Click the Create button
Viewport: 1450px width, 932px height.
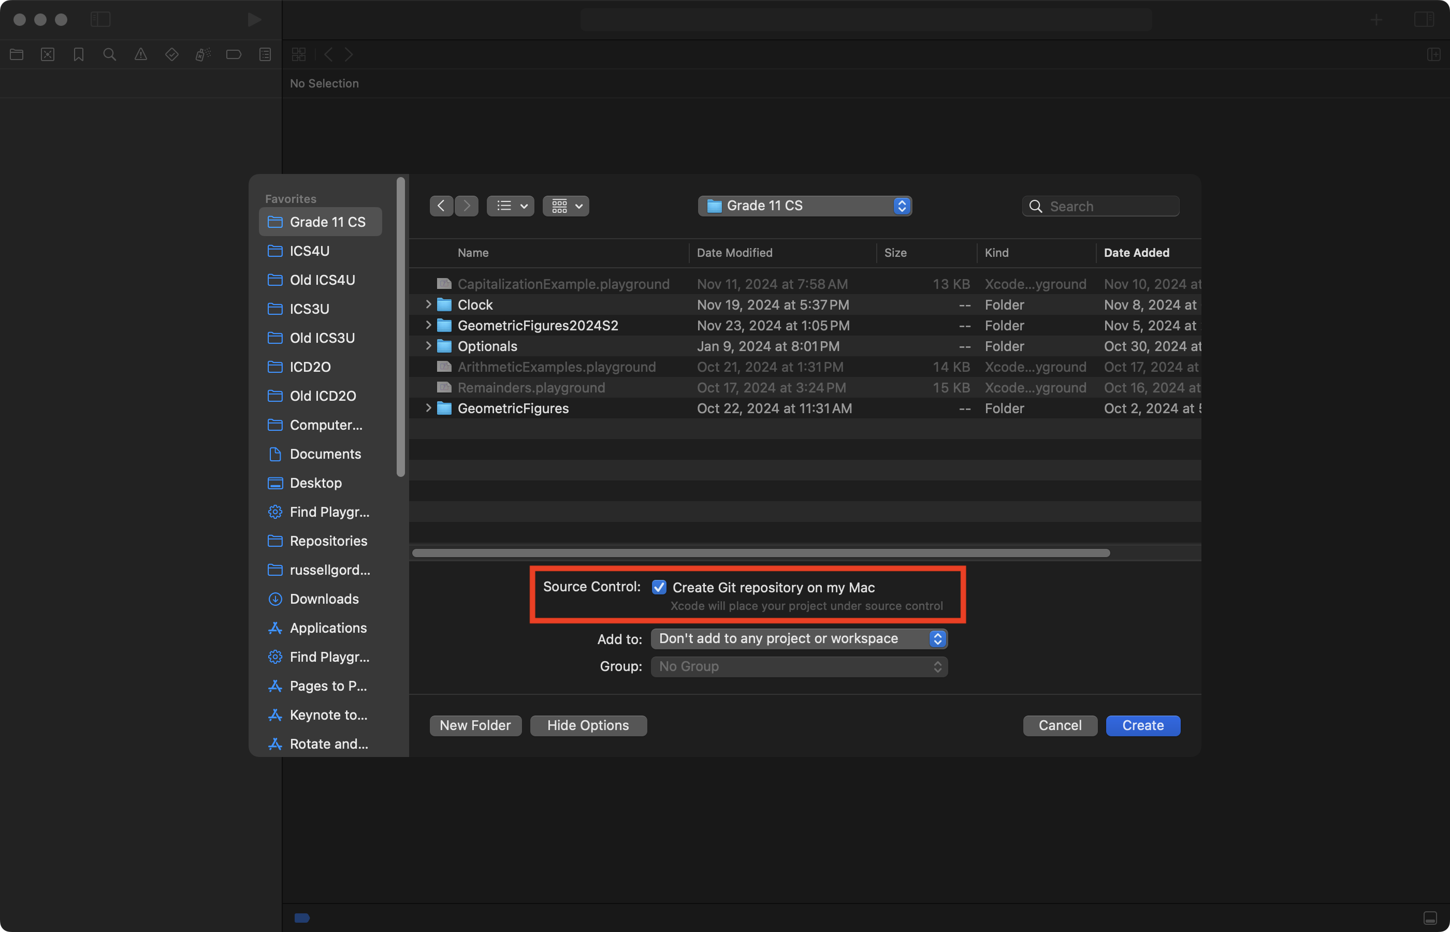1142,725
